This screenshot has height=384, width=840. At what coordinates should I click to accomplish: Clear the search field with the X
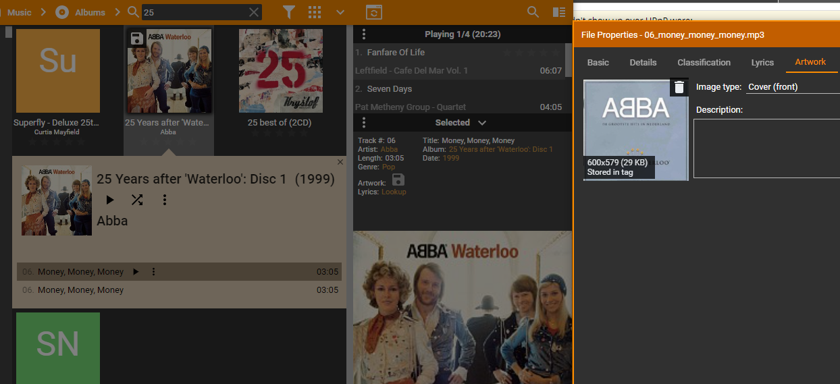tap(254, 12)
